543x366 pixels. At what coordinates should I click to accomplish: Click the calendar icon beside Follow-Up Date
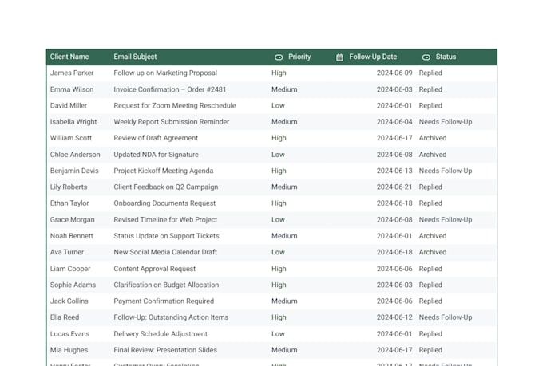pos(339,57)
